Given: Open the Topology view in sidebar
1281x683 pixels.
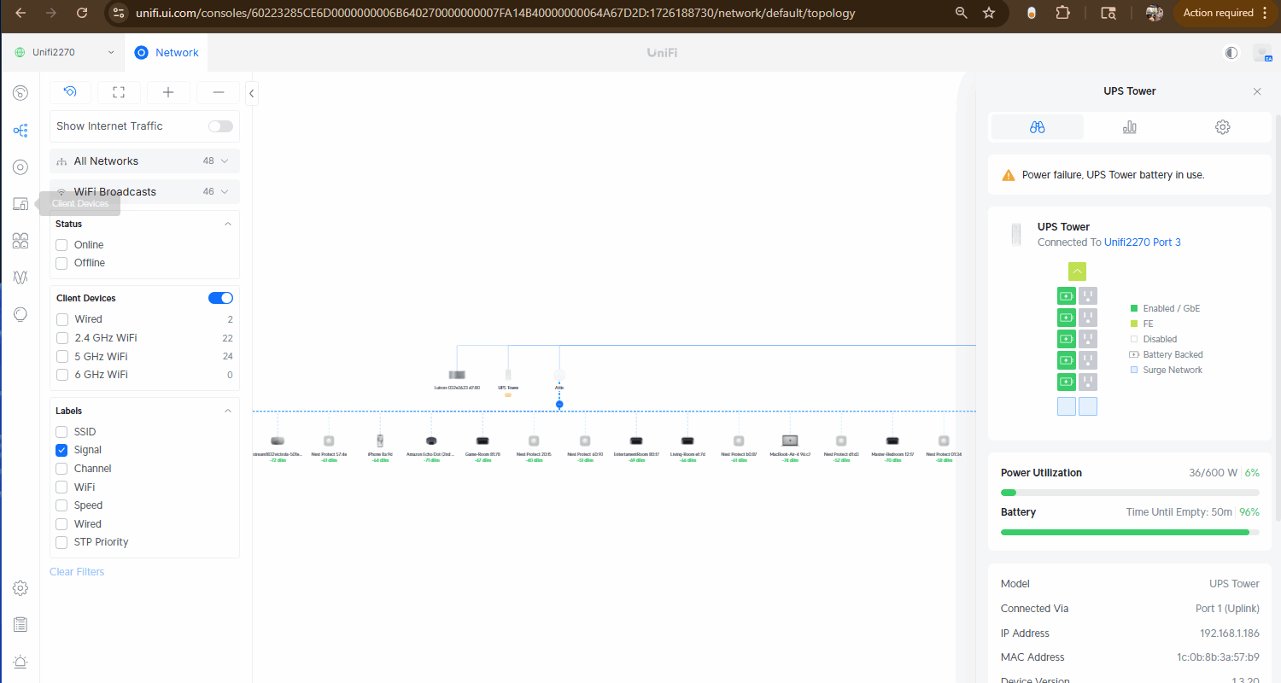Looking at the screenshot, I should tap(20, 131).
